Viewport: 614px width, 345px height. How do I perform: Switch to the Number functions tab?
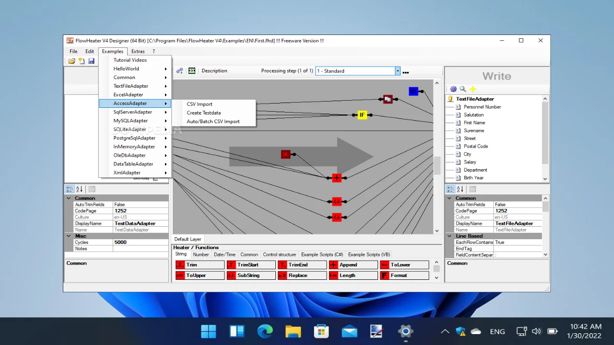click(201, 254)
